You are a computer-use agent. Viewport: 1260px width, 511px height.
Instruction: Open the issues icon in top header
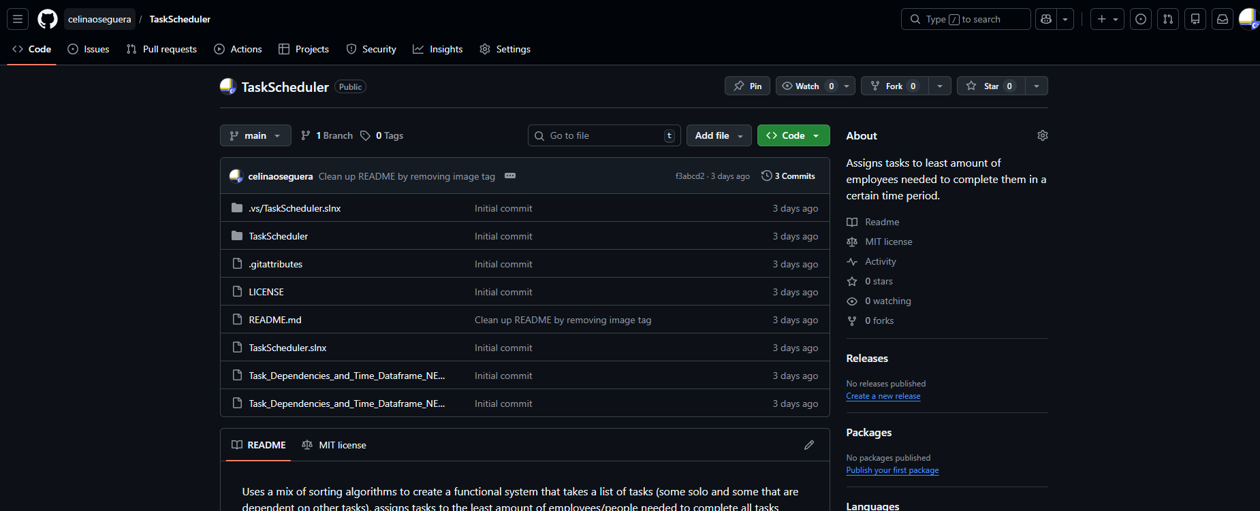pyautogui.click(x=1141, y=19)
